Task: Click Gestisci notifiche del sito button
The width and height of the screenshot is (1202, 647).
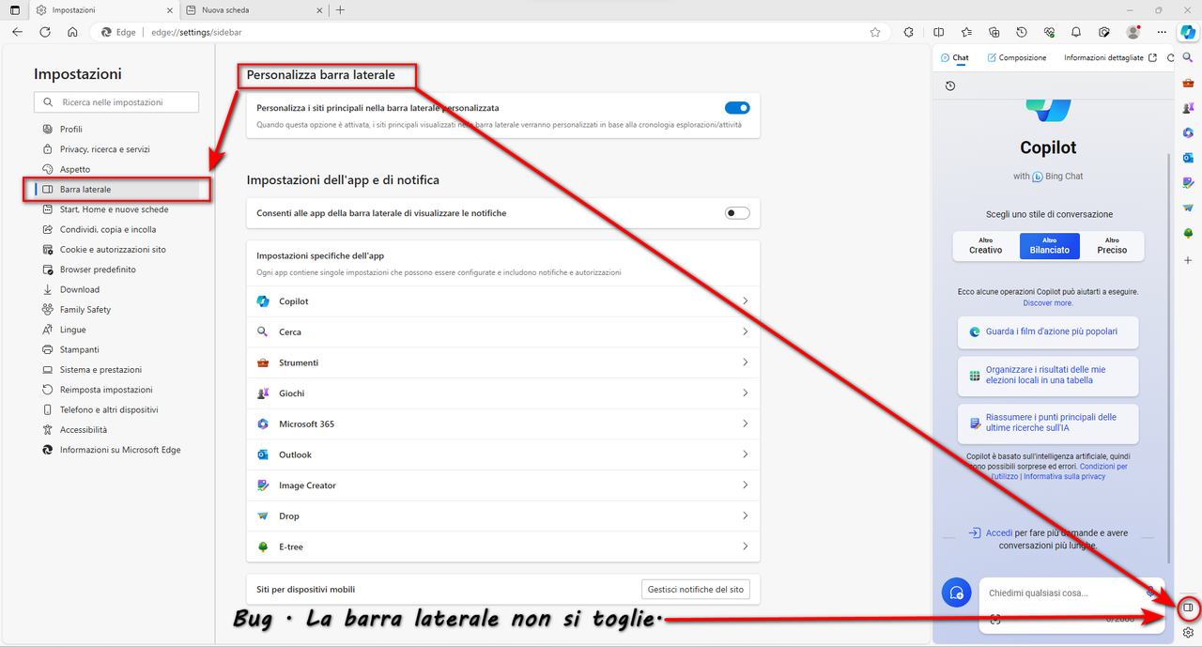Action: coord(696,590)
